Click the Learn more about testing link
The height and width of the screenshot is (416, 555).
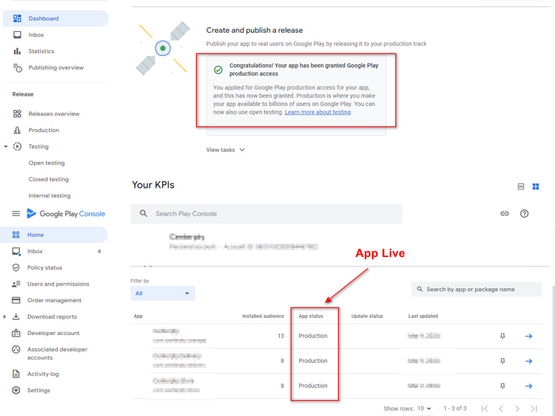(x=317, y=112)
